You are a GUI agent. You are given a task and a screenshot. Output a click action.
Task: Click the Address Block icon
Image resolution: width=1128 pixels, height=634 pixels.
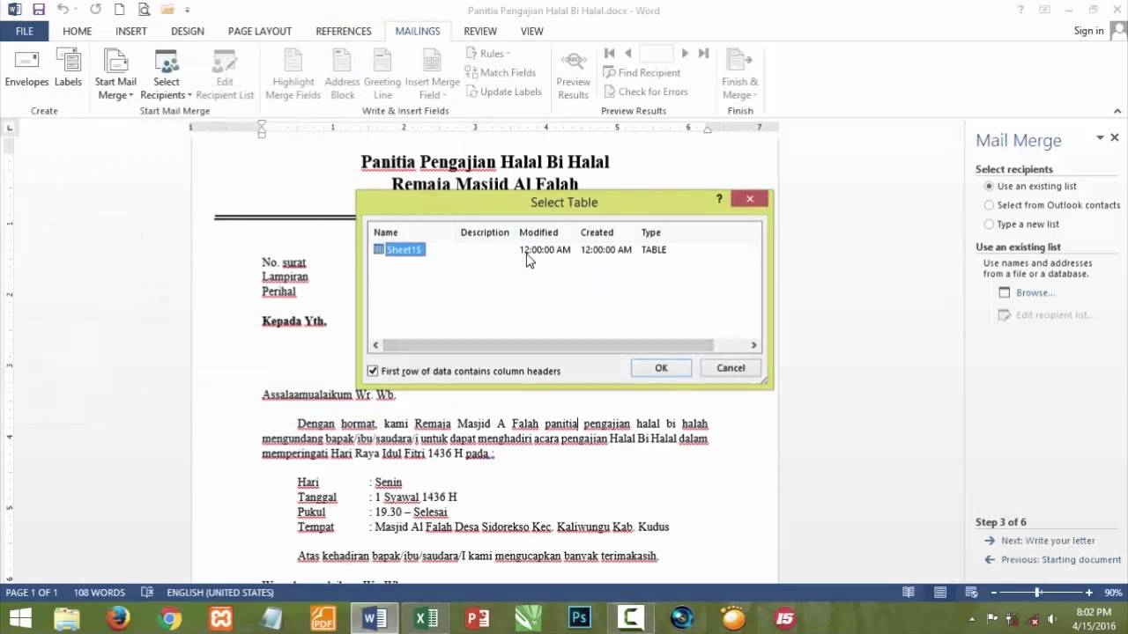[342, 75]
